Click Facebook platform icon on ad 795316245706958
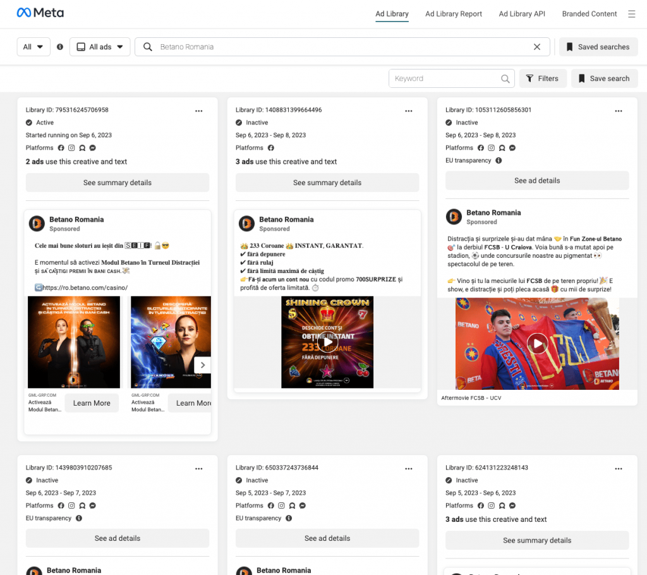This screenshot has width=647, height=575. point(61,148)
